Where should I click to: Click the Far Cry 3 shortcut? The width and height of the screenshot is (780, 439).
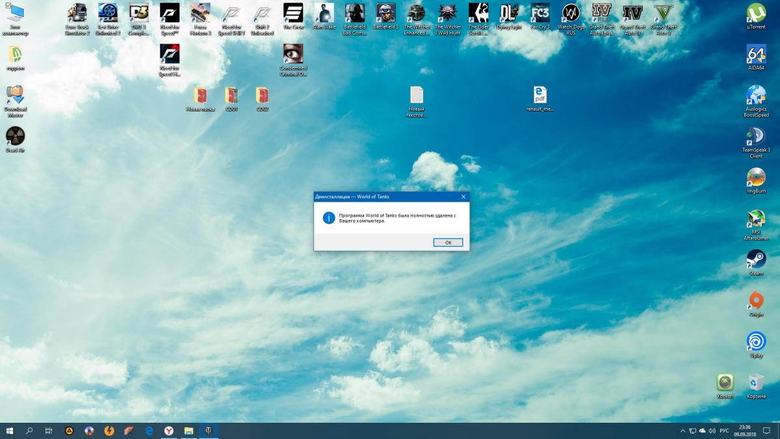tap(540, 14)
